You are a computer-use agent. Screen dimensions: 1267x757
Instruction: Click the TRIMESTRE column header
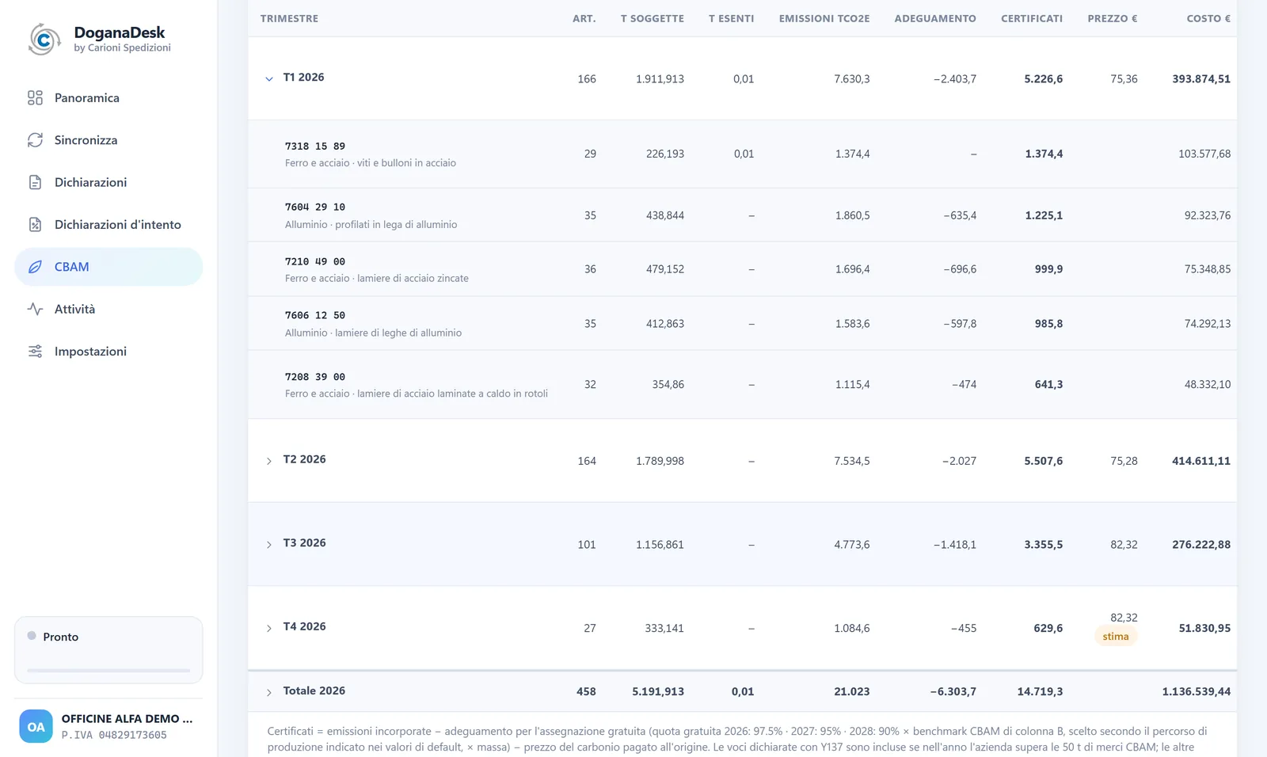(289, 18)
